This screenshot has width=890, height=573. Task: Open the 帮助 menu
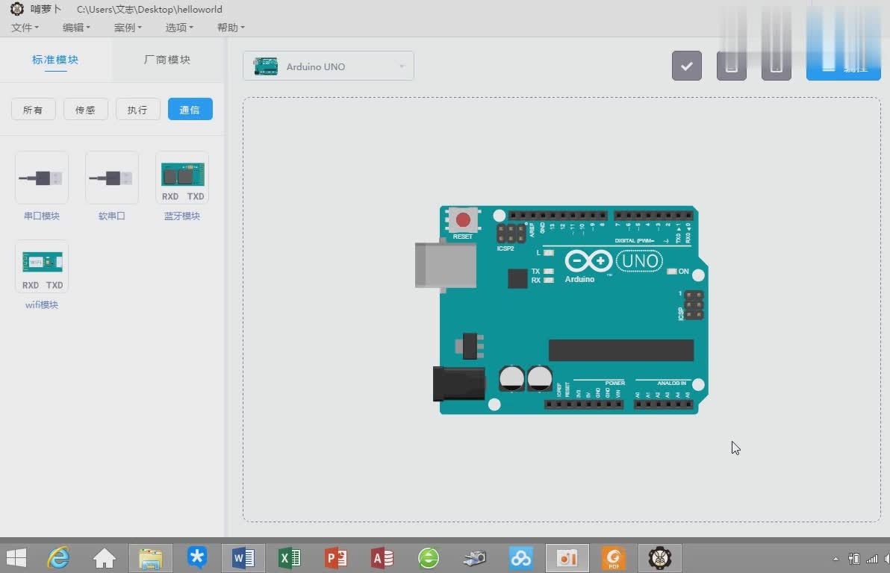pyautogui.click(x=231, y=27)
